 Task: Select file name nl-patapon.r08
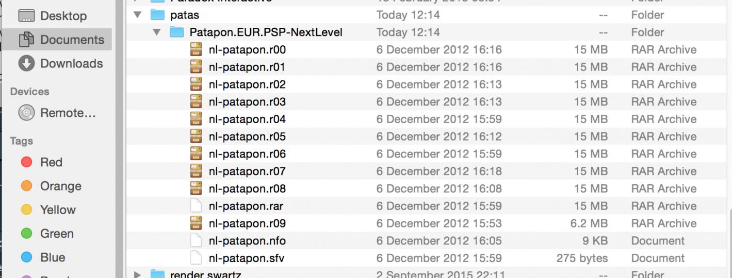coord(247,188)
